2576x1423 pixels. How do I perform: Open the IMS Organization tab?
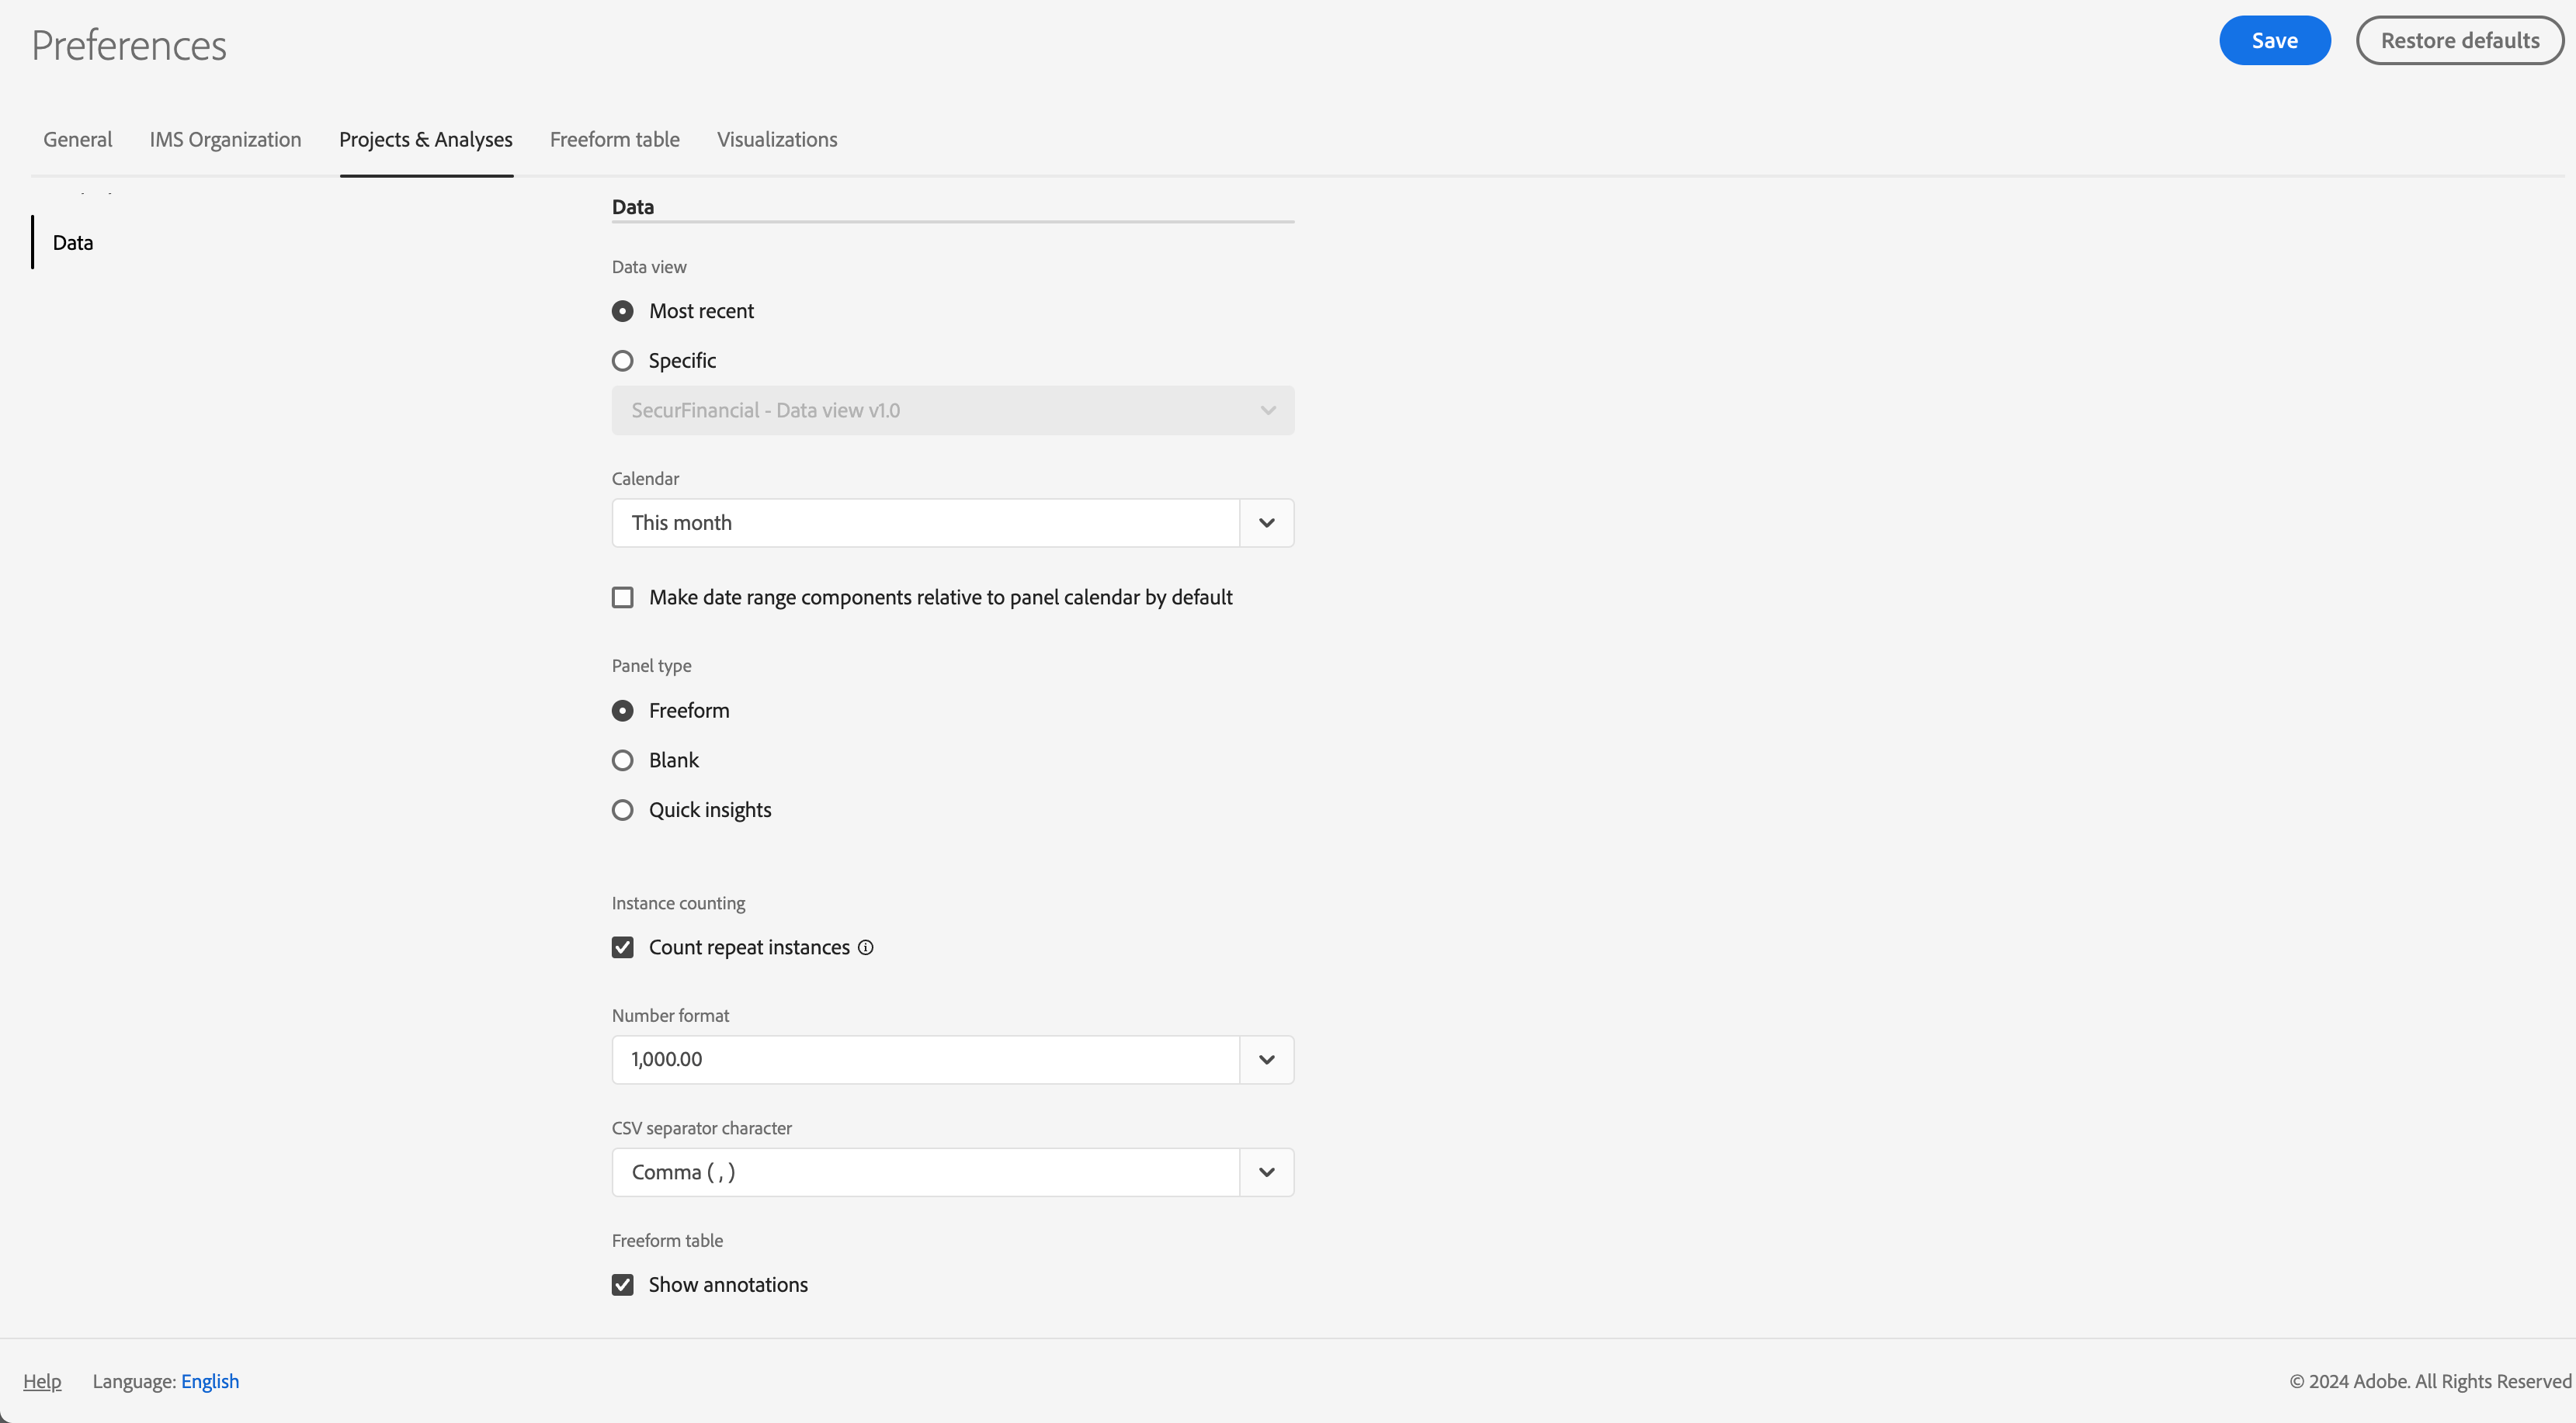tap(224, 139)
